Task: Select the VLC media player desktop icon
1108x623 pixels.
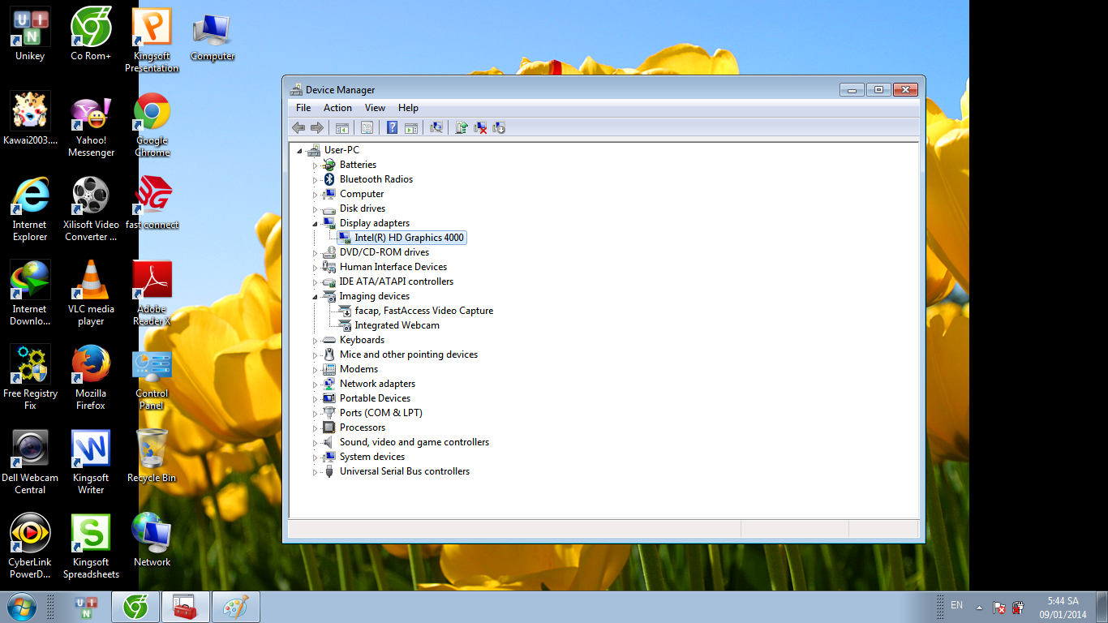Action: (91, 294)
